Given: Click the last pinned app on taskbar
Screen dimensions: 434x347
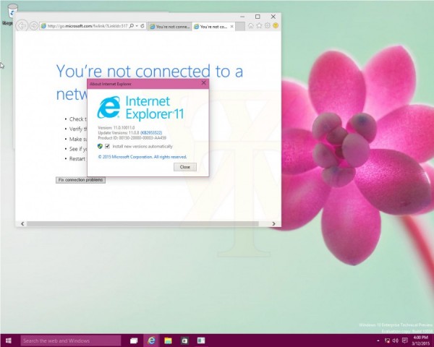Looking at the screenshot, I should click(x=201, y=340).
